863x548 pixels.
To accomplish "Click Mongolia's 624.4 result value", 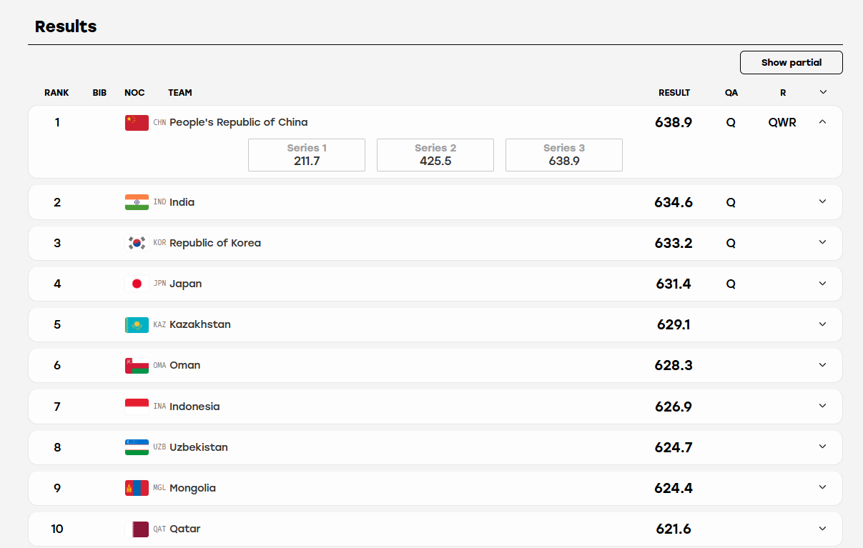I will [674, 488].
